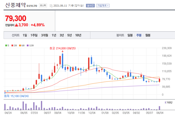Click the 02/05 date axis label

(x=115, y=113)
